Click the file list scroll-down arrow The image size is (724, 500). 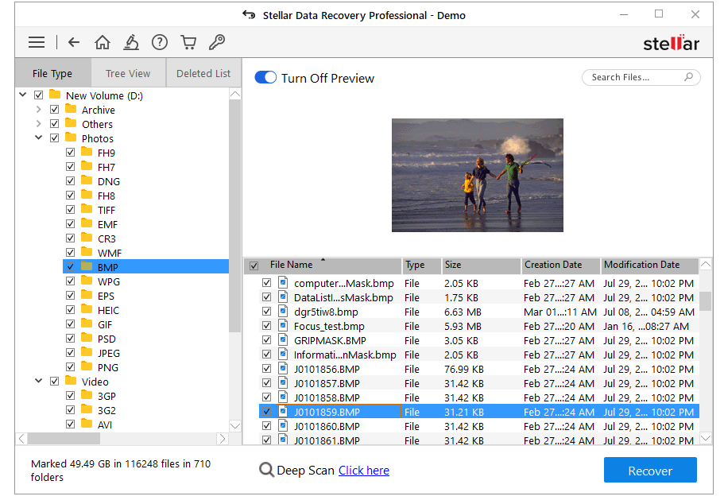click(706, 438)
